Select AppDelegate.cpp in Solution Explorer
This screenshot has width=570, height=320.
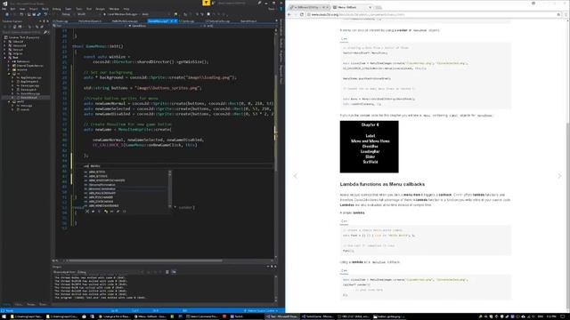[x=30, y=77]
